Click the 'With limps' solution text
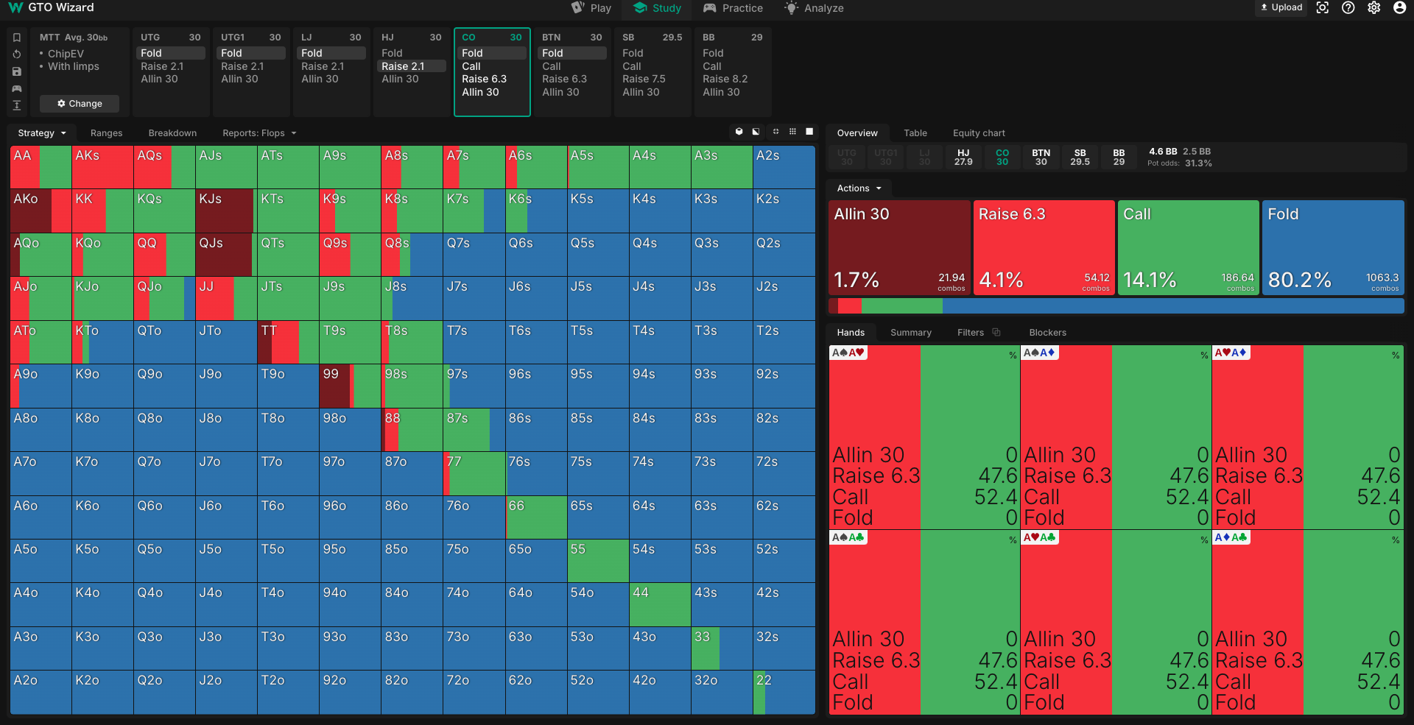The image size is (1414, 725). [74, 66]
